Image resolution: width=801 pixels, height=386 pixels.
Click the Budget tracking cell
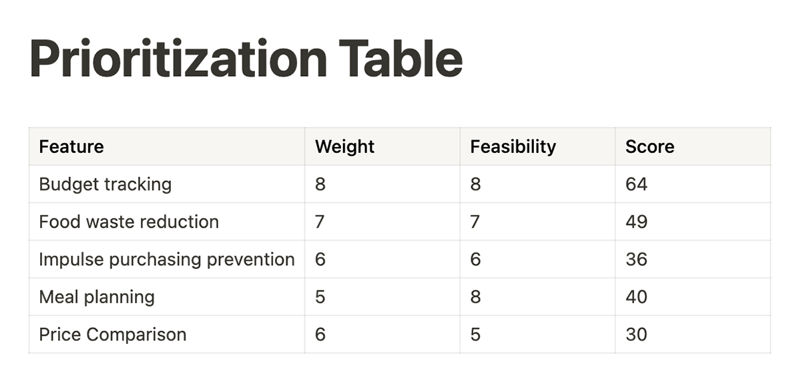[167, 184]
